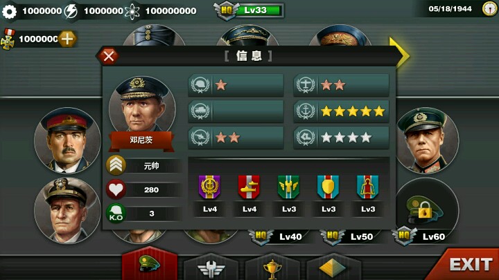
Task: Click the HQ Lv33 progress bar
Action: [x=259, y=10]
